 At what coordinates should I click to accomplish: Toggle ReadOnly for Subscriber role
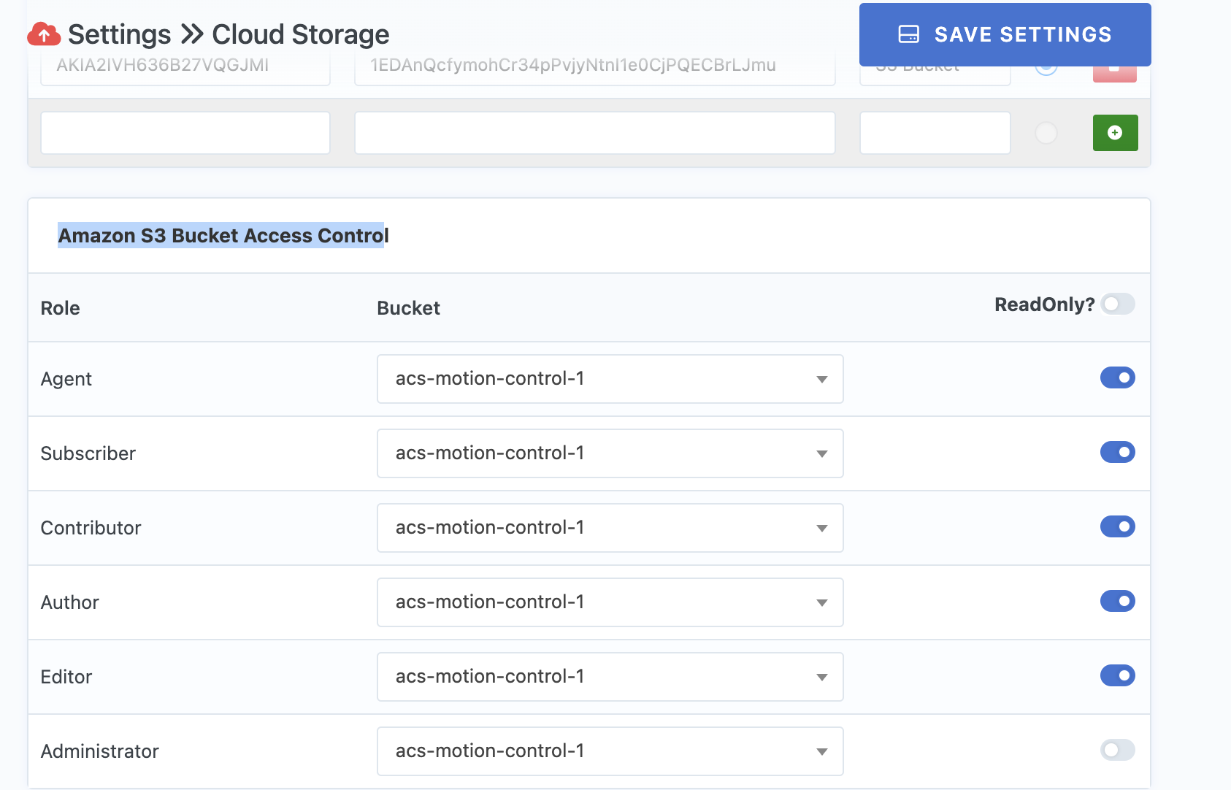coord(1118,452)
